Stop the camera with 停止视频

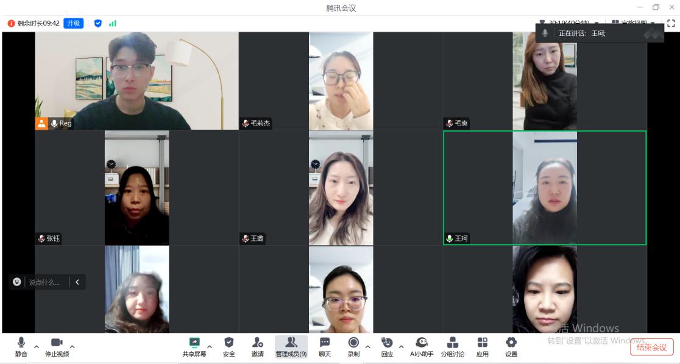[57, 346]
